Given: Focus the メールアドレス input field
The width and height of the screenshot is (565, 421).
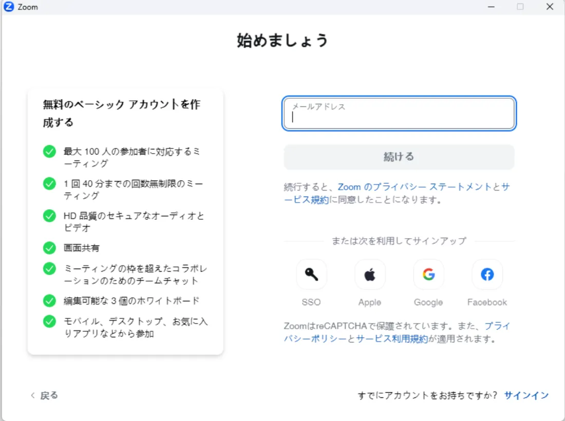Looking at the screenshot, I should [x=399, y=114].
